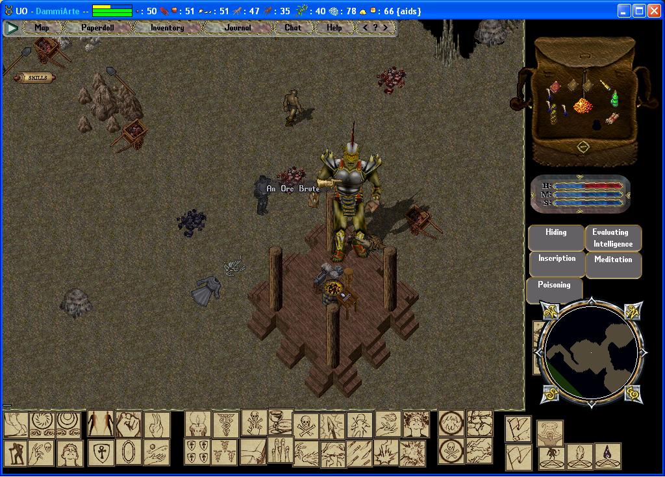Click the horned creature with raised arms icon
The width and height of the screenshot is (665, 477).
(550, 434)
